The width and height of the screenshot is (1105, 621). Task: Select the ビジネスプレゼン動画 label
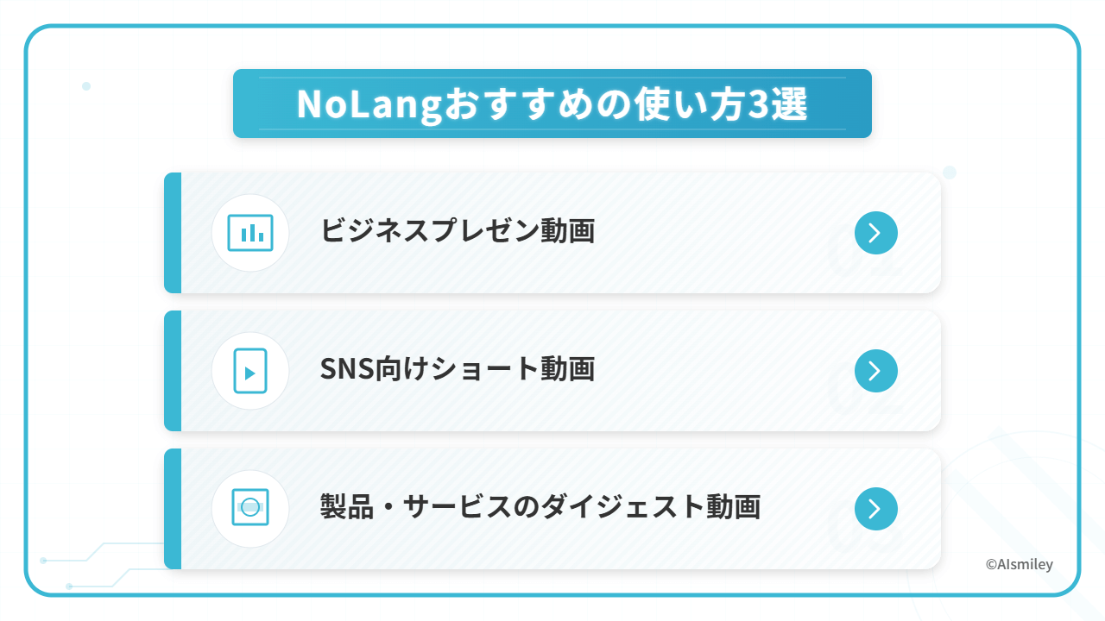click(458, 231)
